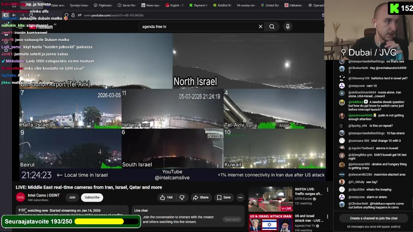413x232 pixels.
Task: Click the South Israel camera 6 feed
Action: tap(172, 149)
